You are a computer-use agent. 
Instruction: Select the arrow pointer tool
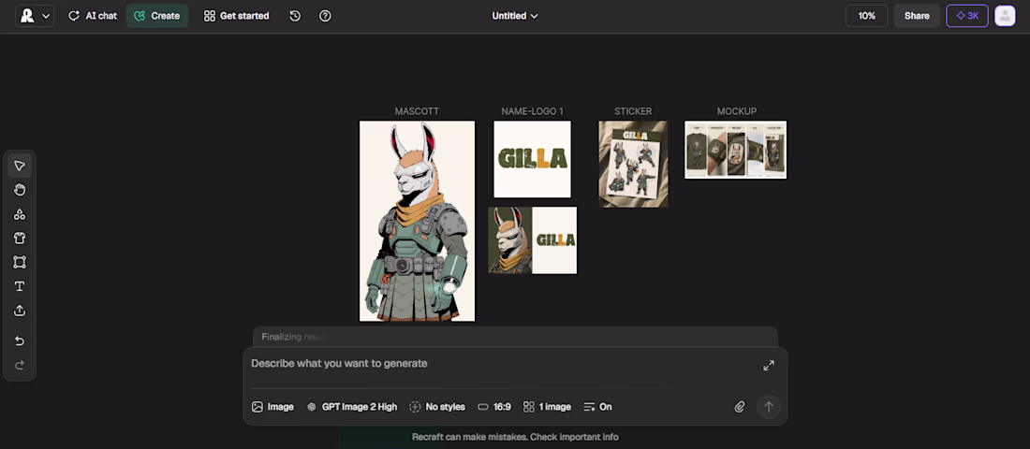coord(20,166)
